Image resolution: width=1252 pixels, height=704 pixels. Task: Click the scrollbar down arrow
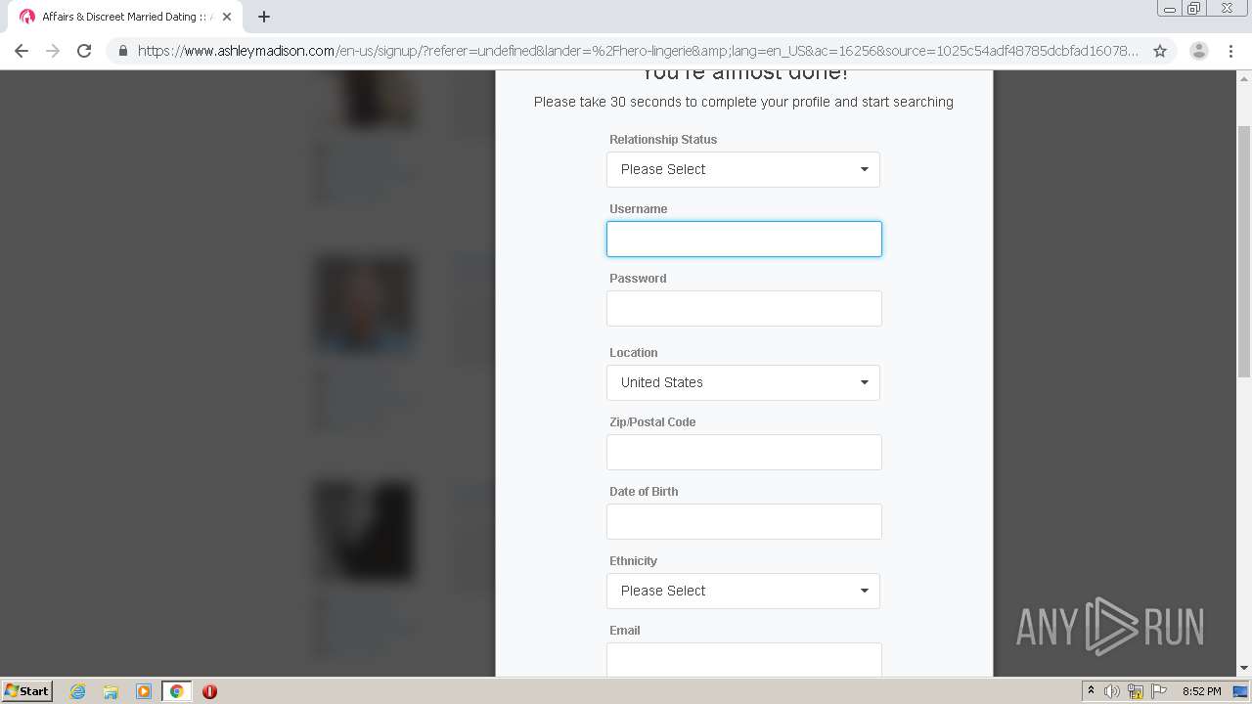(x=1244, y=668)
